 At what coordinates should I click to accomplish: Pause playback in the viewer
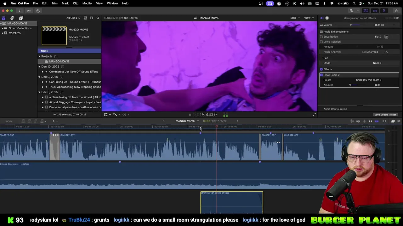point(190,115)
